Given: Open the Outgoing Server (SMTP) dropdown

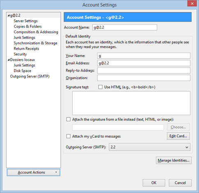Looking at the screenshot, I should point(149,147).
